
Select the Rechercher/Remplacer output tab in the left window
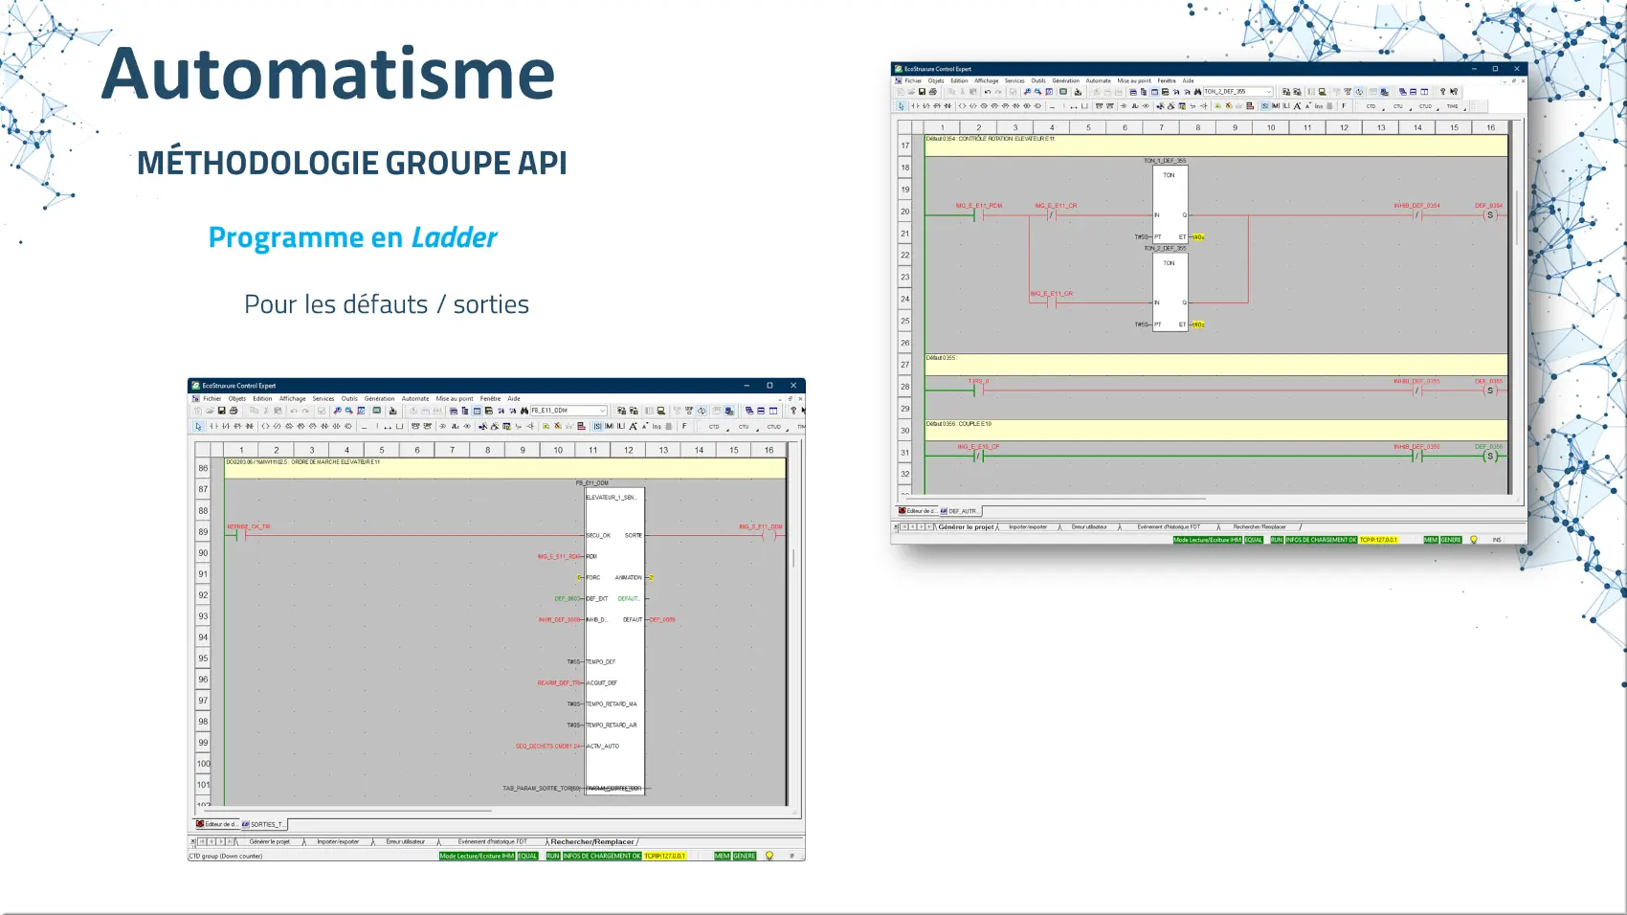click(591, 842)
